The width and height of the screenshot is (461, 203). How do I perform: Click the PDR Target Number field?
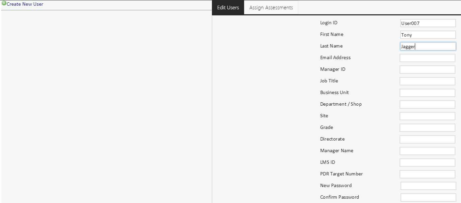(427, 174)
